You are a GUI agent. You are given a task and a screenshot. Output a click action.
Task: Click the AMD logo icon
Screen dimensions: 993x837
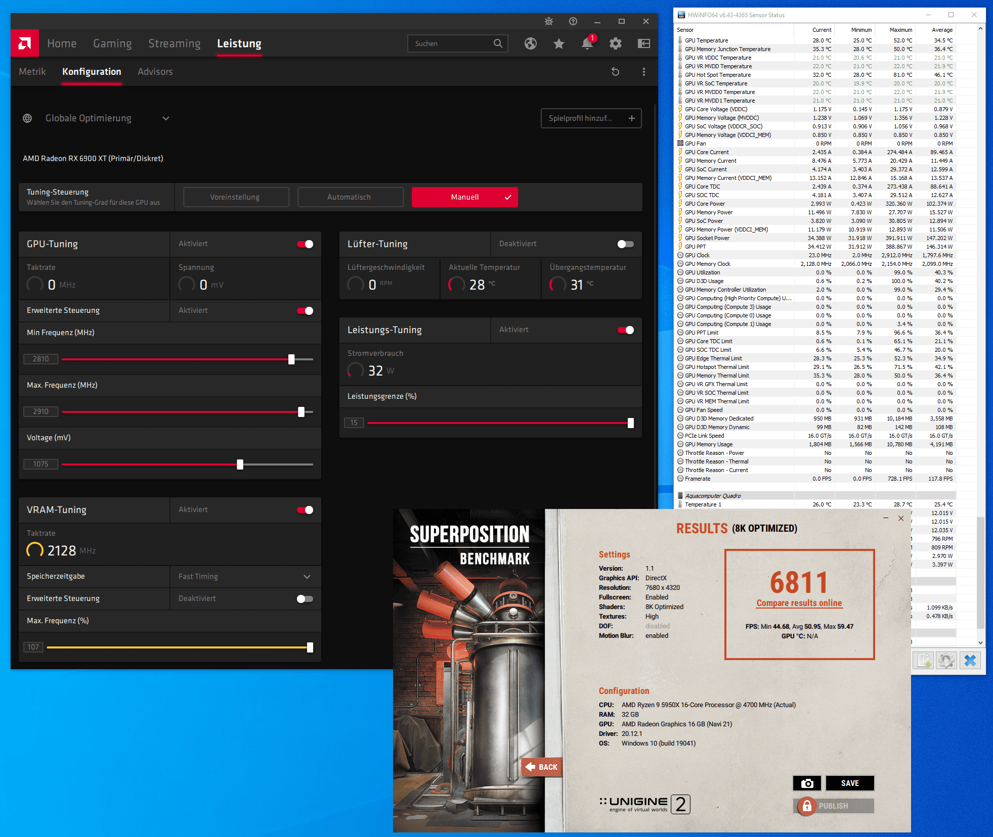click(x=25, y=43)
